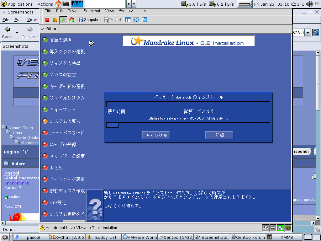Click the empty overall progress bar above 残り時間

click(188, 104)
